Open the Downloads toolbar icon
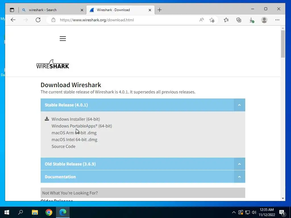Viewport: 291px width, 218px height. coord(251,20)
